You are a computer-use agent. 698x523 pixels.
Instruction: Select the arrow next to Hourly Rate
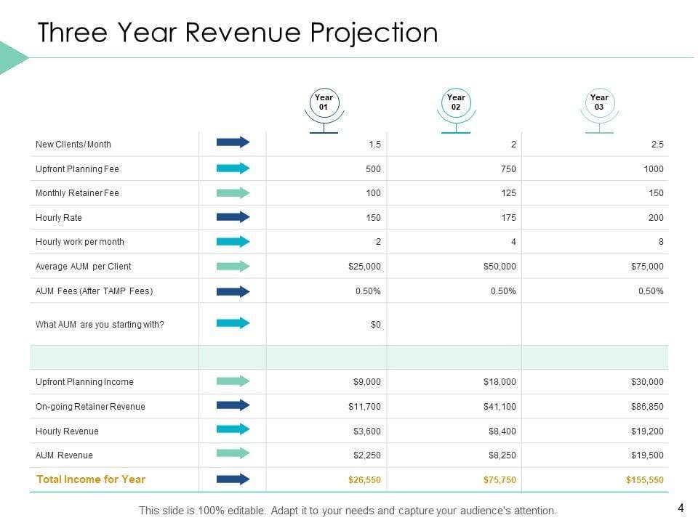pyautogui.click(x=233, y=217)
